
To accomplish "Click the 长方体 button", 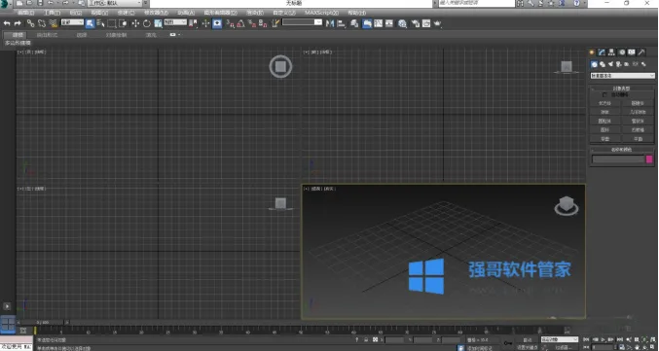I will coord(605,103).
